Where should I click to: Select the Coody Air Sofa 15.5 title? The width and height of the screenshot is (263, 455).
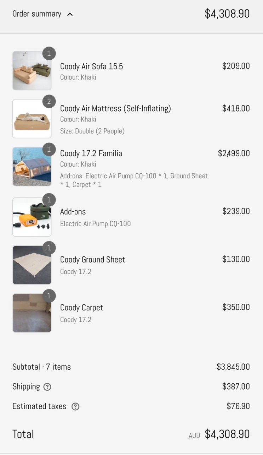pos(91,66)
